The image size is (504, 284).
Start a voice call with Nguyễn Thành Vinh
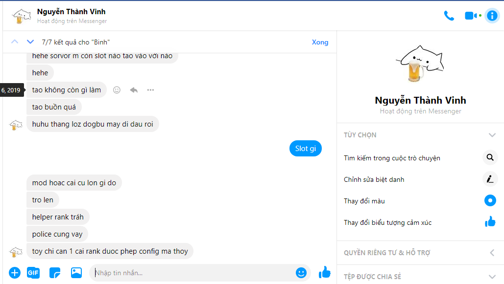(449, 16)
